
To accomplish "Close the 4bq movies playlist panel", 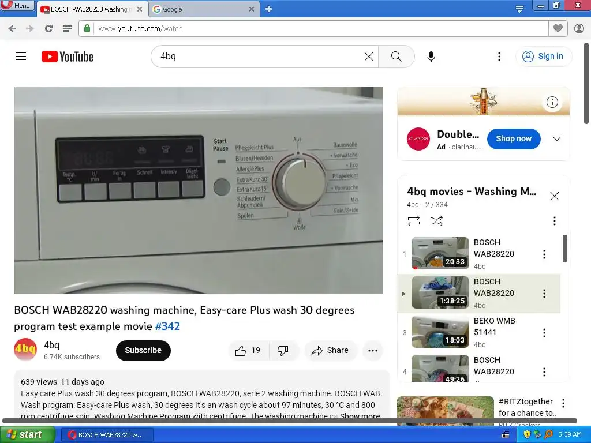I will 555,196.
